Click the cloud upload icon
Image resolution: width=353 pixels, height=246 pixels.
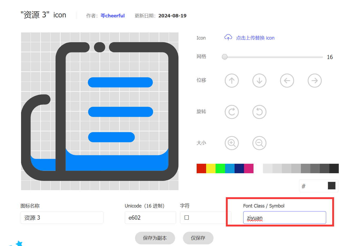click(228, 38)
